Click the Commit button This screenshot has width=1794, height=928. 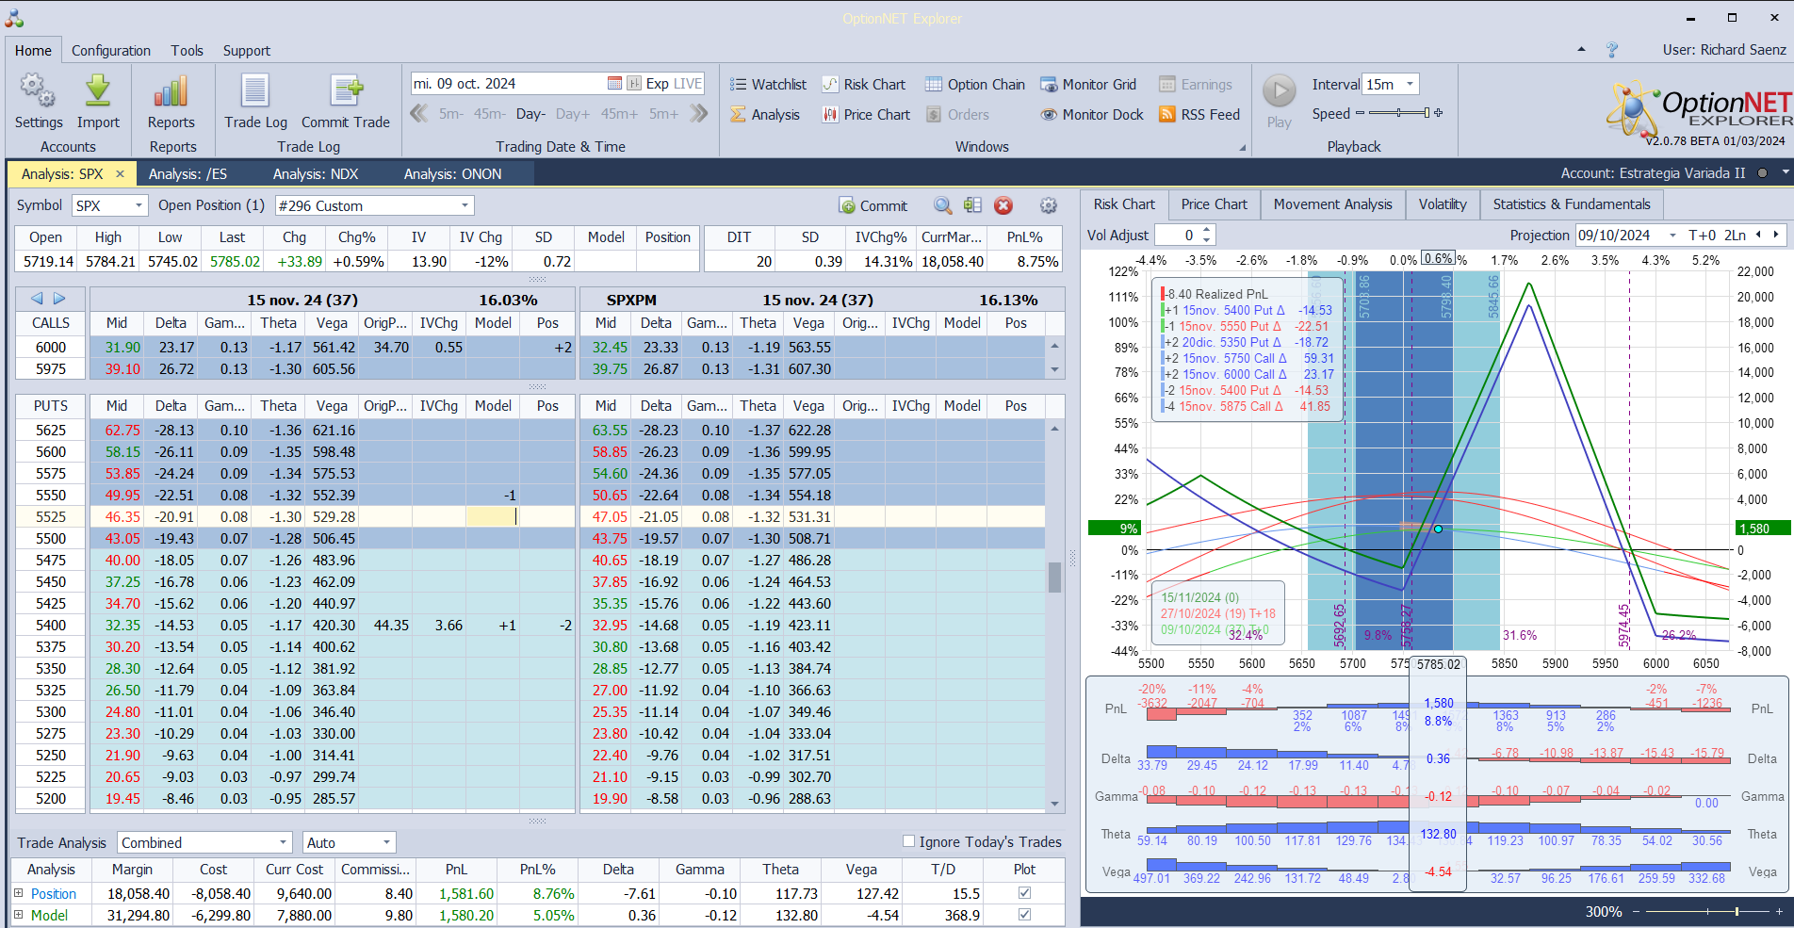pyautogui.click(x=873, y=205)
